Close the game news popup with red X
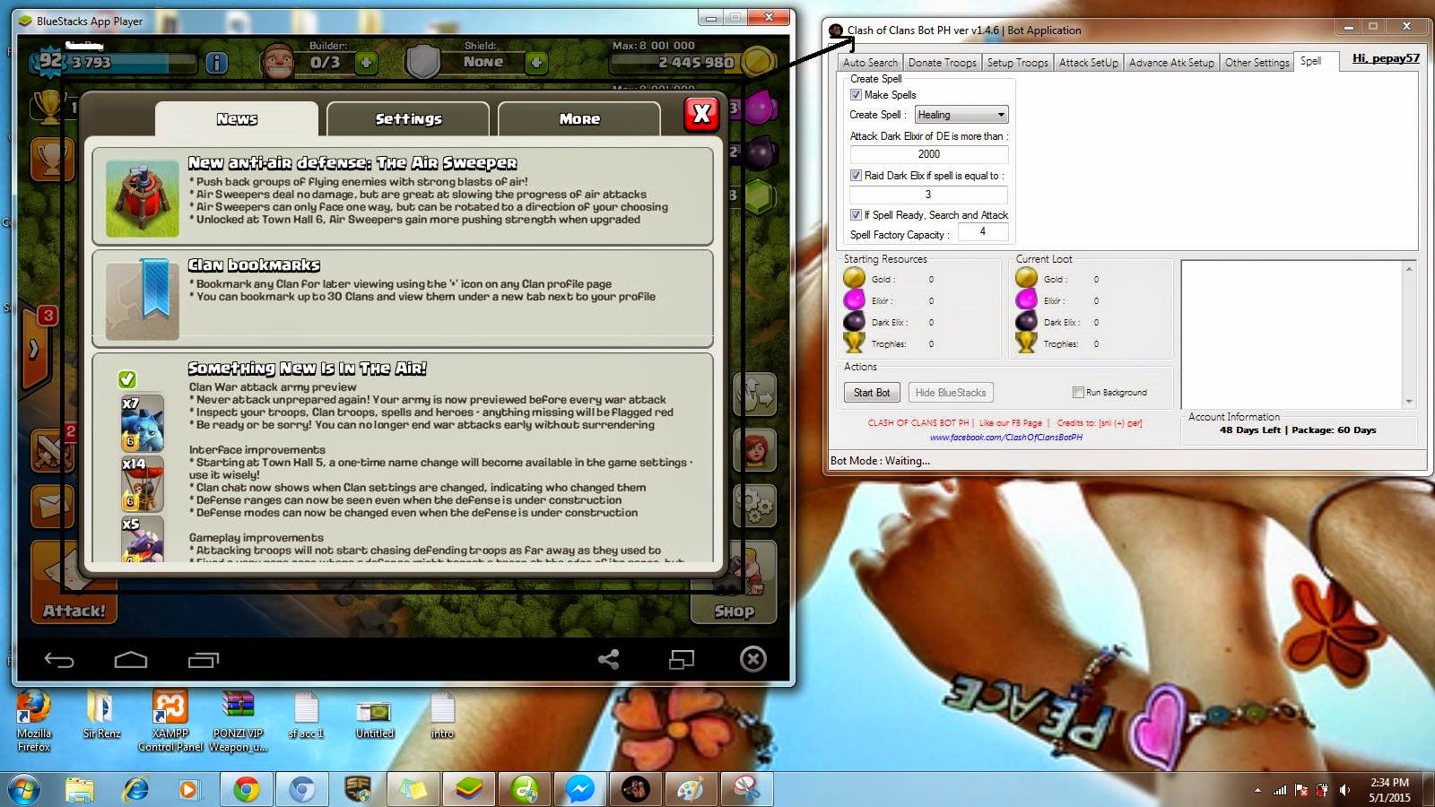The image size is (1435, 807). [x=702, y=114]
